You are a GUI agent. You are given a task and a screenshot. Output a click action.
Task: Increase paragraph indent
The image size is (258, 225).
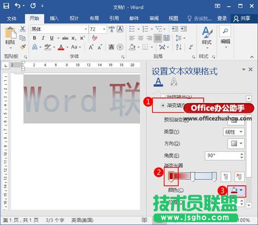[x=184, y=29]
